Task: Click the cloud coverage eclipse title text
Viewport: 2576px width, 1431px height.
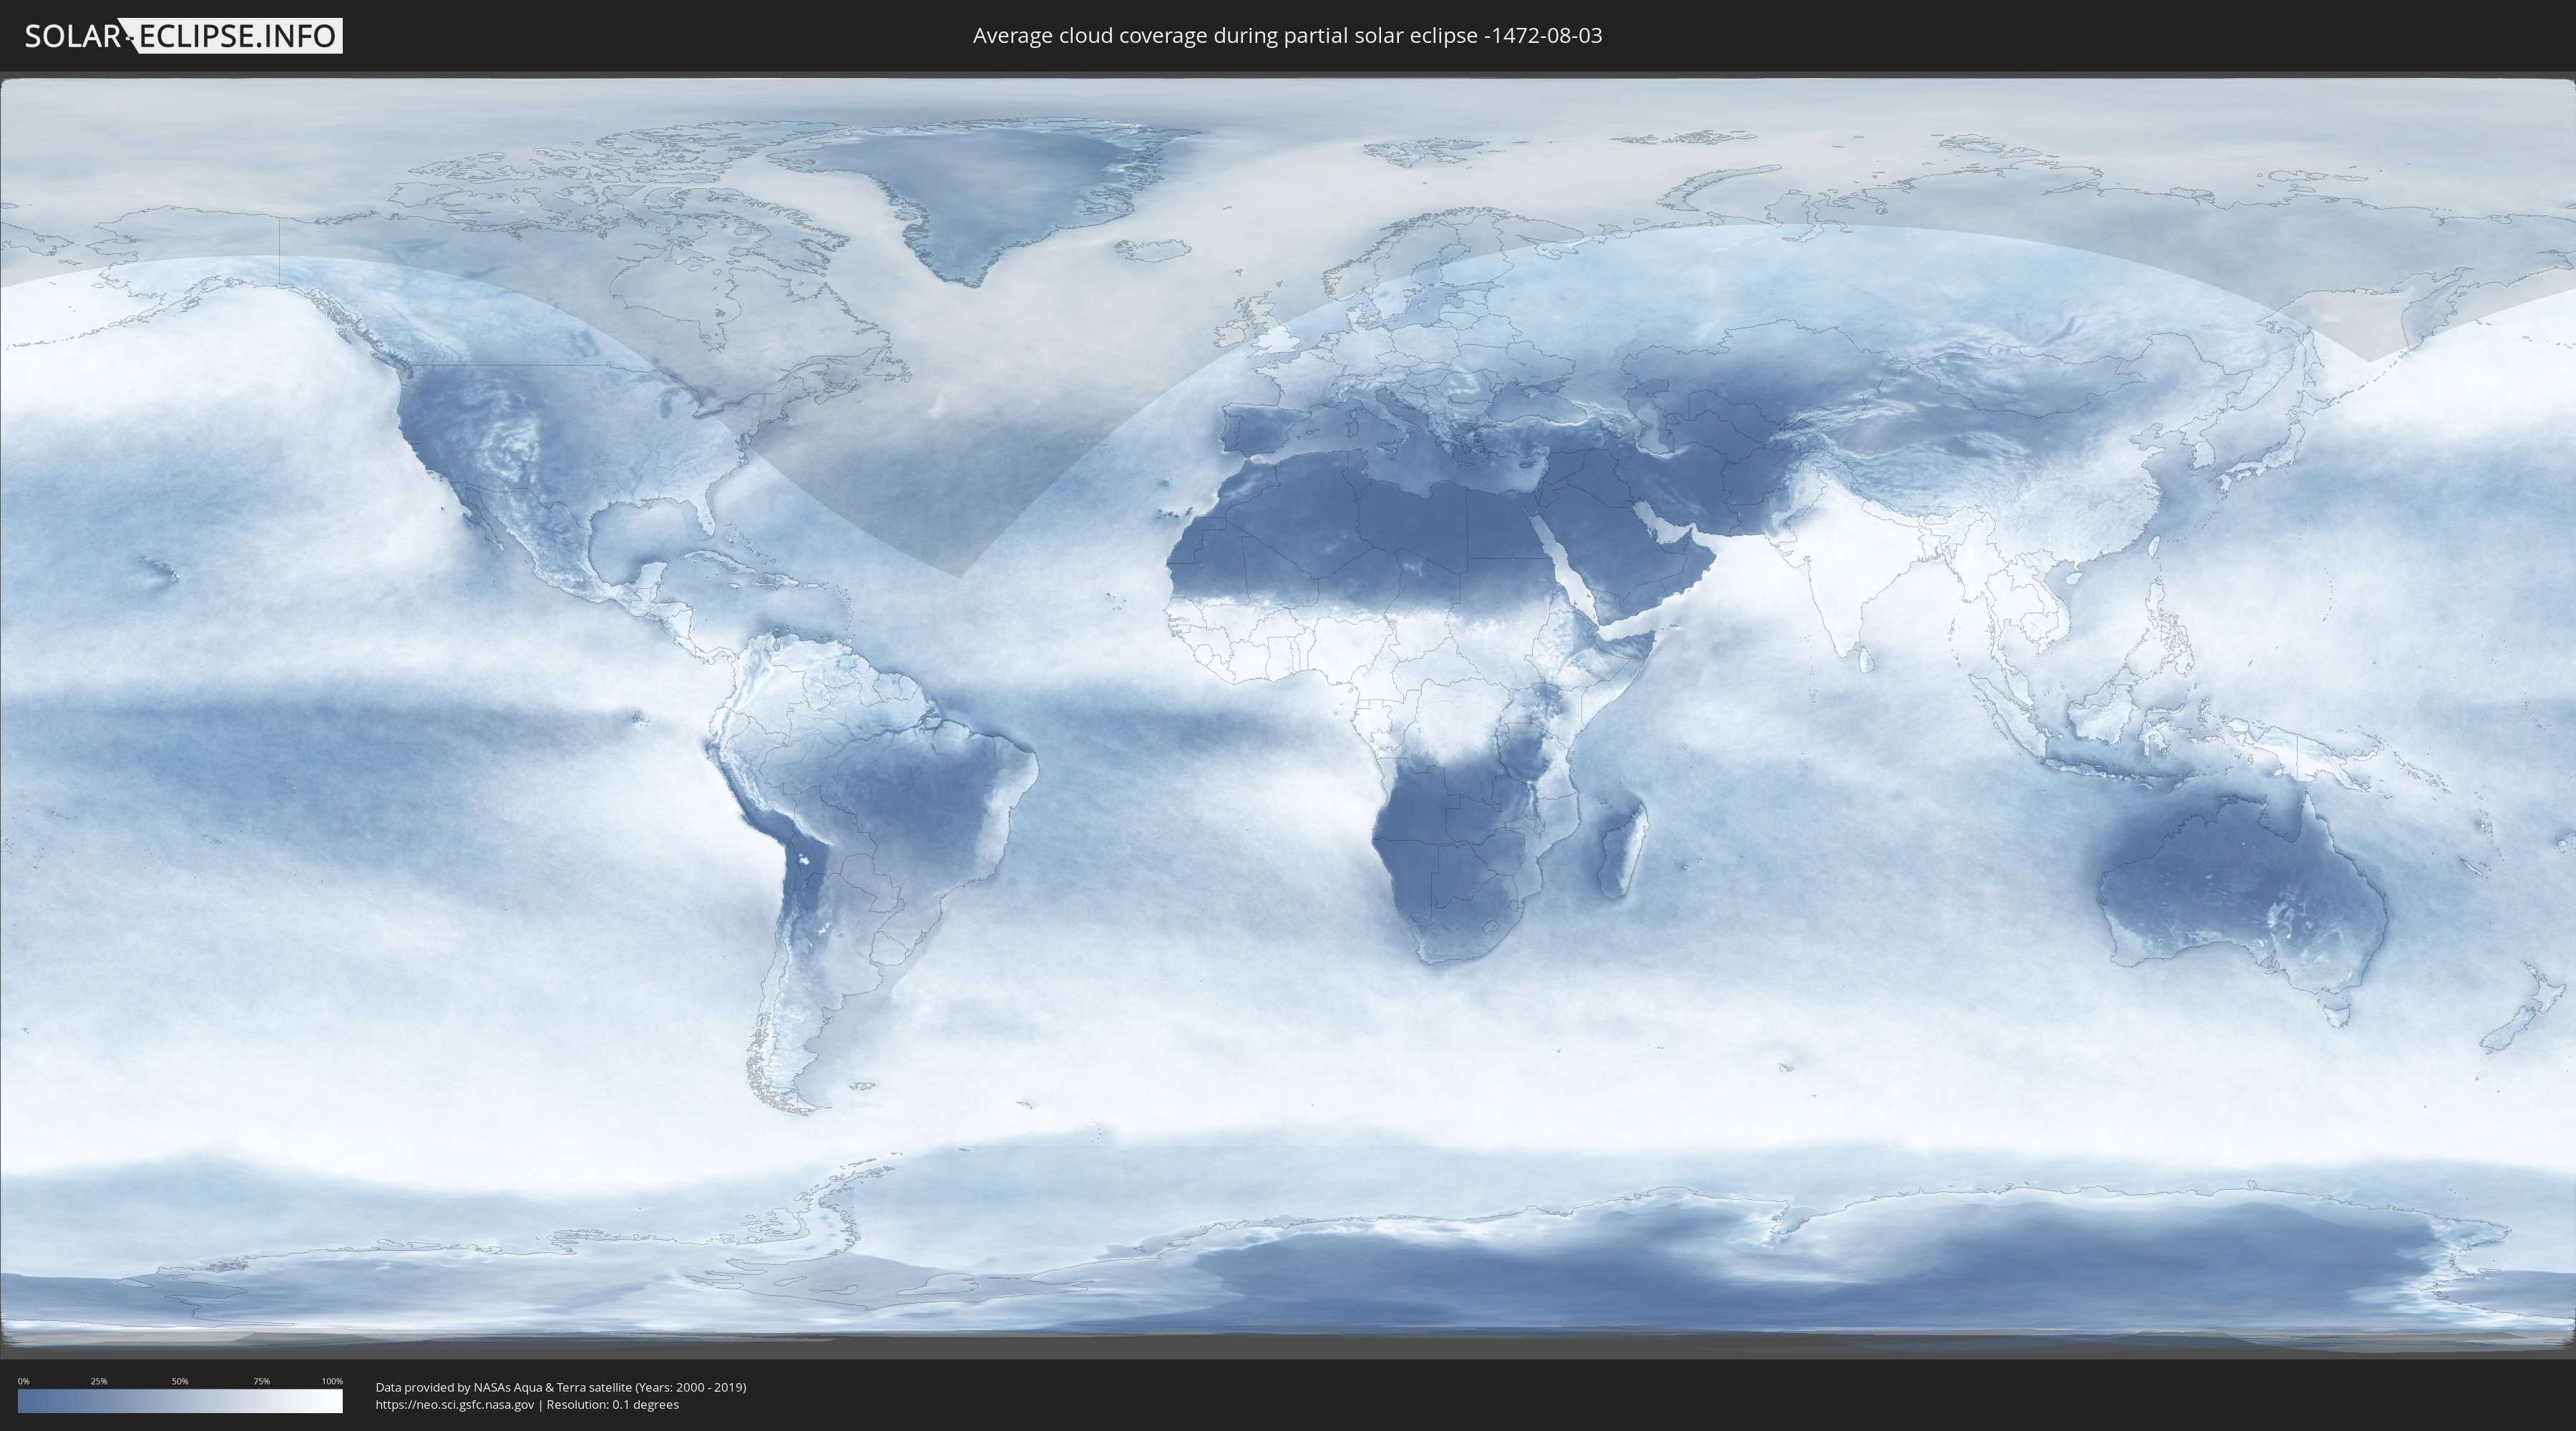Action: (x=1287, y=36)
